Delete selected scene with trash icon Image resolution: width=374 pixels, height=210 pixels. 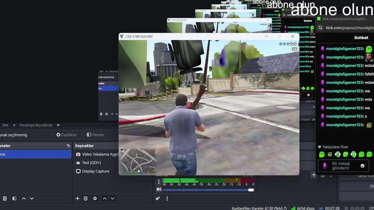[x=5, y=198]
